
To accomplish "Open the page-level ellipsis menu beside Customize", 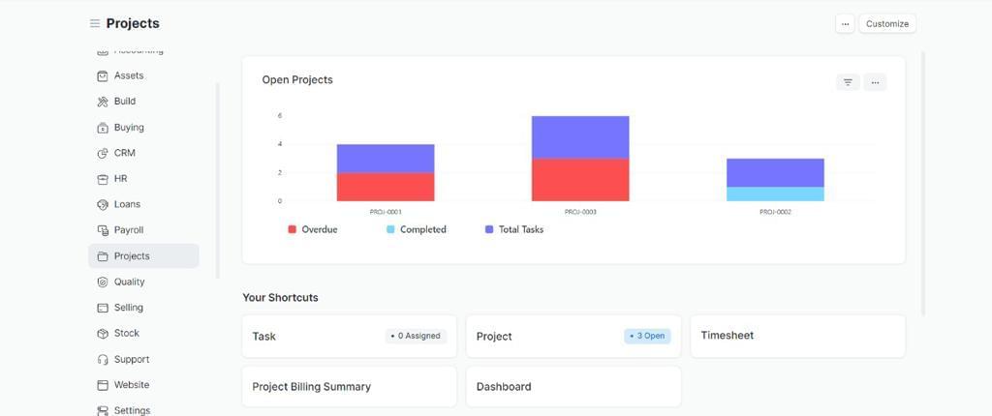I will 845,24.
